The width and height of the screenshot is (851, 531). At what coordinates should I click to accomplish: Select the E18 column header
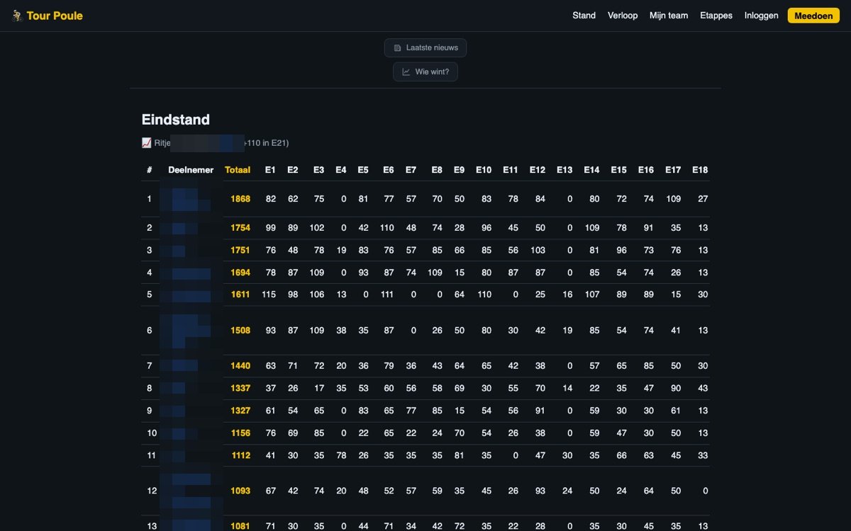pyautogui.click(x=699, y=170)
